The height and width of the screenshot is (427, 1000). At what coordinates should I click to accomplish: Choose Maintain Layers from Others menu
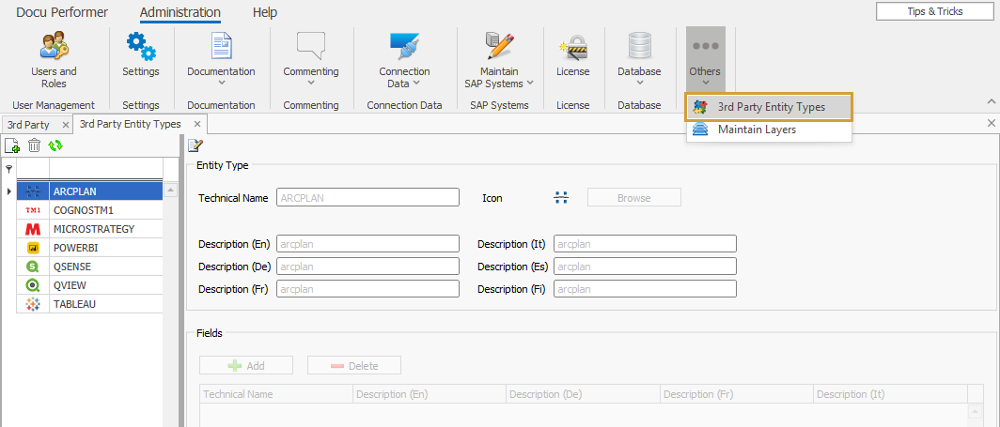point(757,130)
